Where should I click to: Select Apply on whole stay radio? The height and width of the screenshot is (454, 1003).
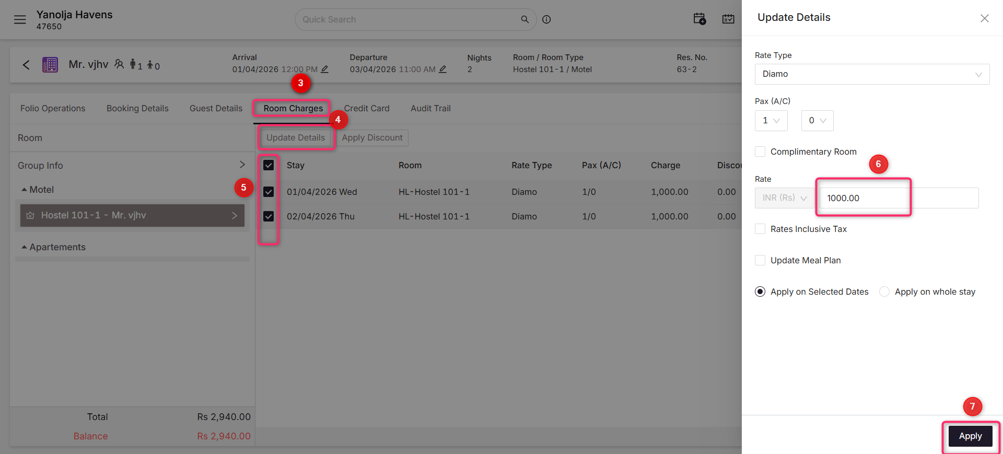pyautogui.click(x=884, y=292)
